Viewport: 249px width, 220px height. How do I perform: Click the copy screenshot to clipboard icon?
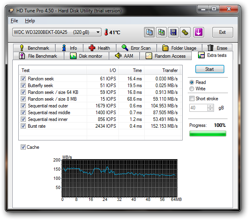pyautogui.click(x=161, y=32)
